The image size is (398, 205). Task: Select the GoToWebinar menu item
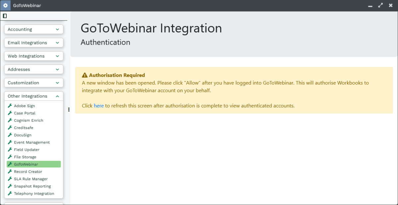(26, 164)
